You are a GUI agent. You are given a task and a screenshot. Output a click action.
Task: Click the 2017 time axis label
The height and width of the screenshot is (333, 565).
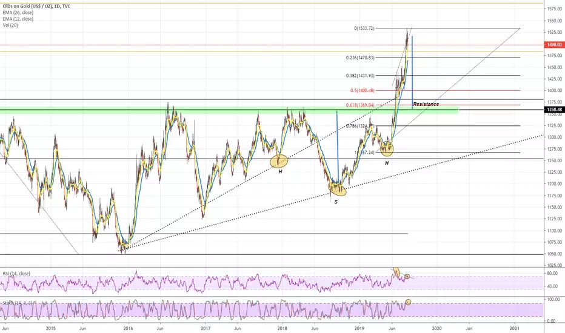pos(206,328)
